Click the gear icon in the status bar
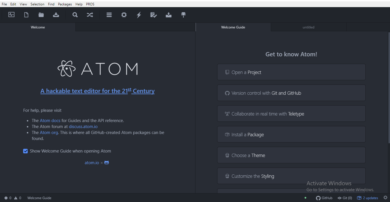The height and width of the screenshot is (202, 390). coord(385,197)
